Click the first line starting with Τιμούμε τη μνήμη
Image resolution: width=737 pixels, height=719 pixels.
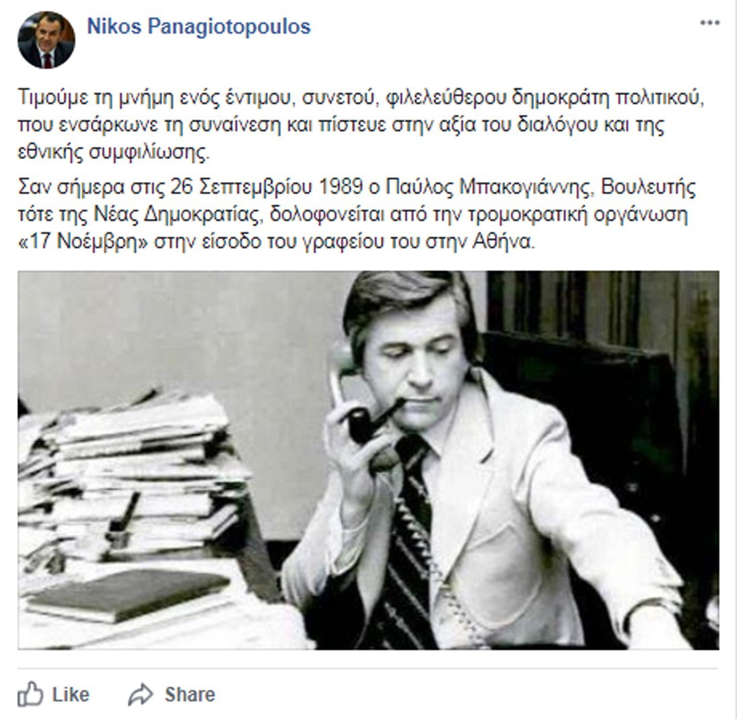coord(361,96)
